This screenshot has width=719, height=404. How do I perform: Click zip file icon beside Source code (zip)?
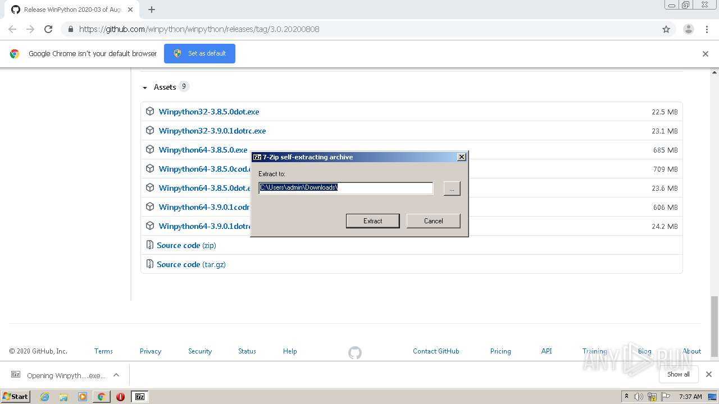click(x=149, y=245)
